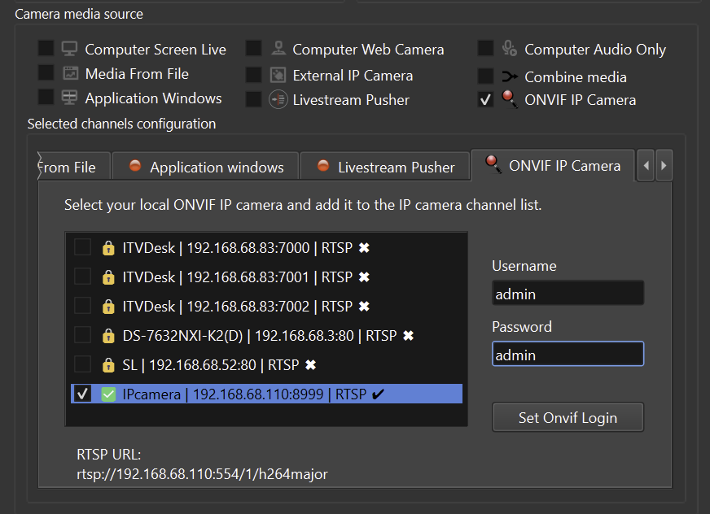Viewport: 710px width, 514px height.
Task: Click the Computer Web Camera icon
Action: [x=278, y=49]
